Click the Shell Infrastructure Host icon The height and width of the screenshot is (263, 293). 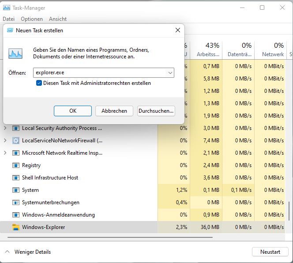coord(16,178)
